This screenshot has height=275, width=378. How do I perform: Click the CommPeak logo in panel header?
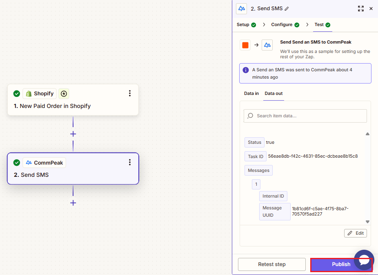[241, 9]
